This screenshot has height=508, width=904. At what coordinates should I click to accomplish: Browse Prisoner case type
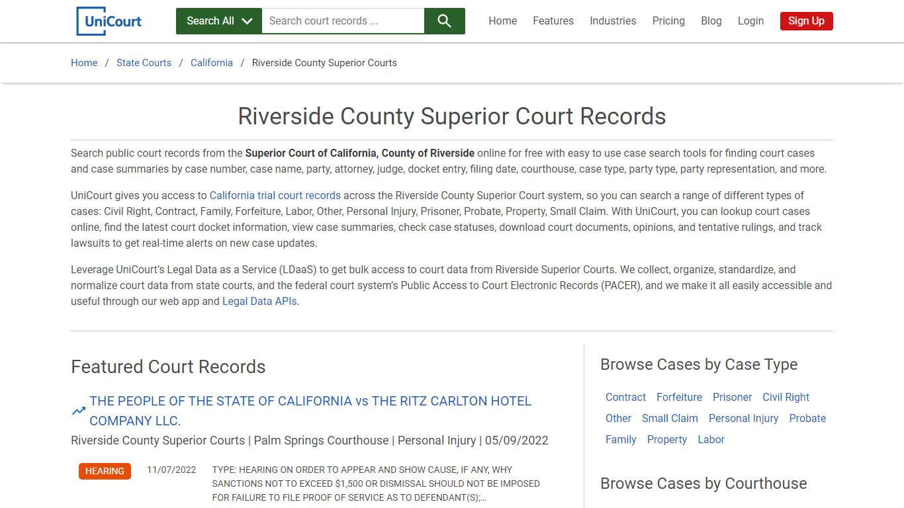tap(732, 398)
